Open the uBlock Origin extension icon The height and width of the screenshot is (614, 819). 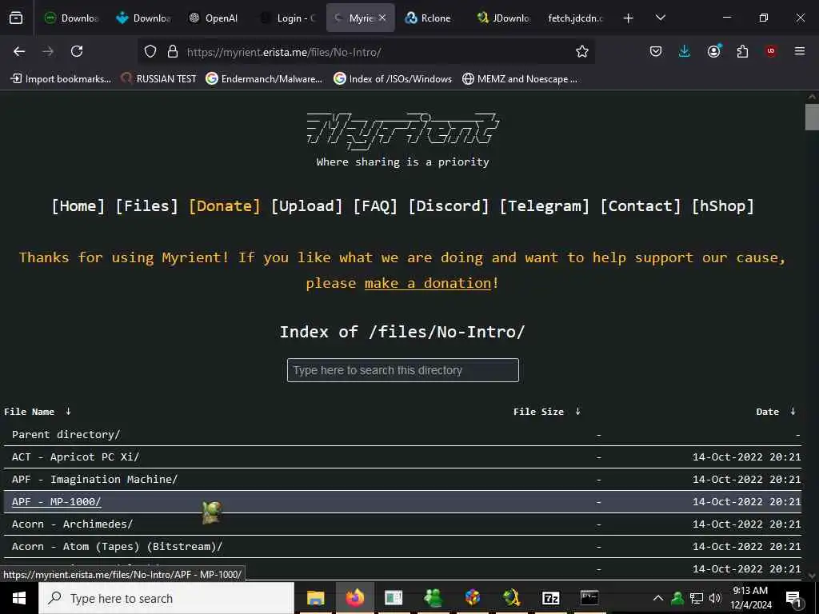point(771,51)
